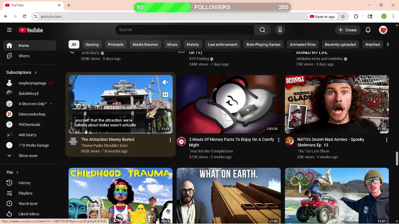Select Animated films chip
The height and width of the screenshot is (224, 399).
(303, 44)
